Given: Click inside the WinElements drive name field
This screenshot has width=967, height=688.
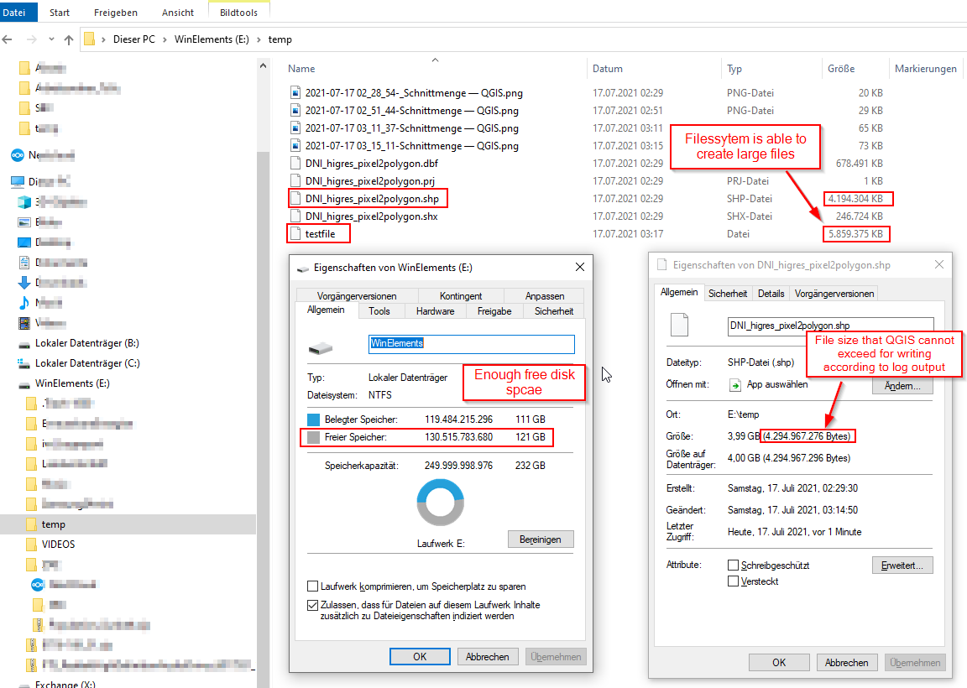Looking at the screenshot, I should (x=470, y=344).
